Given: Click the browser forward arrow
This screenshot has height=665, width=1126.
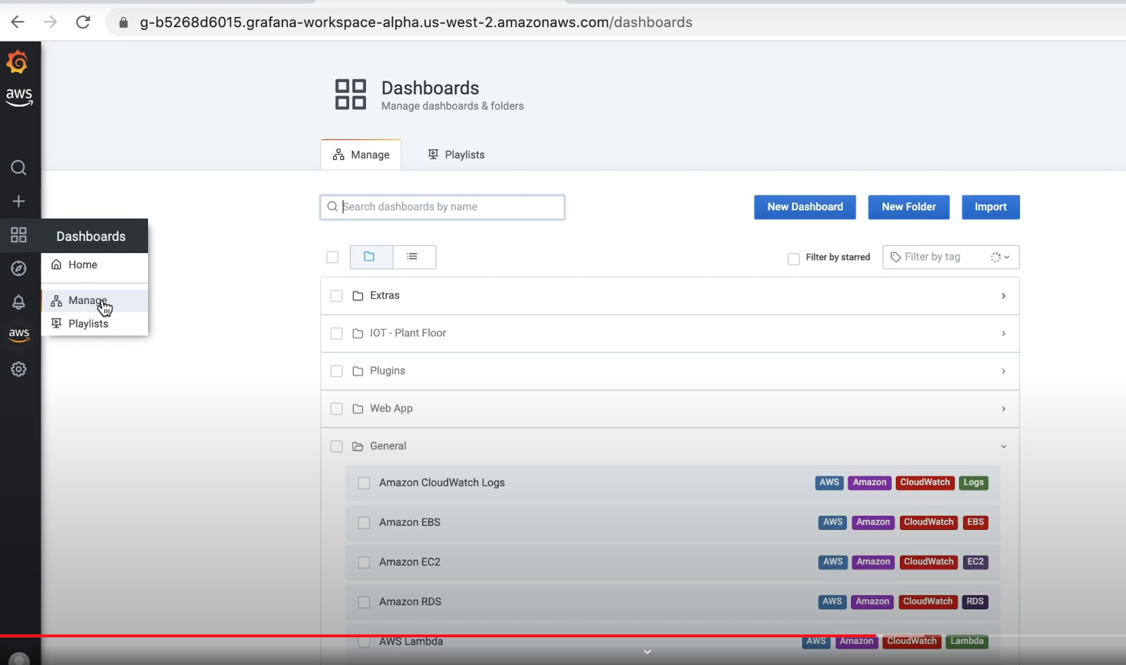Looking at the screenshot, I should tap(50, 22).
